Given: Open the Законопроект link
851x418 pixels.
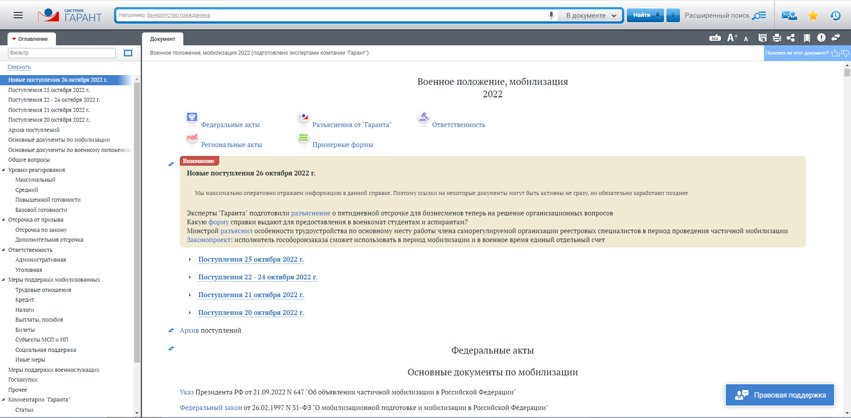Looking at the screenshot, I should pyautogui.click(x=209, y=240).
